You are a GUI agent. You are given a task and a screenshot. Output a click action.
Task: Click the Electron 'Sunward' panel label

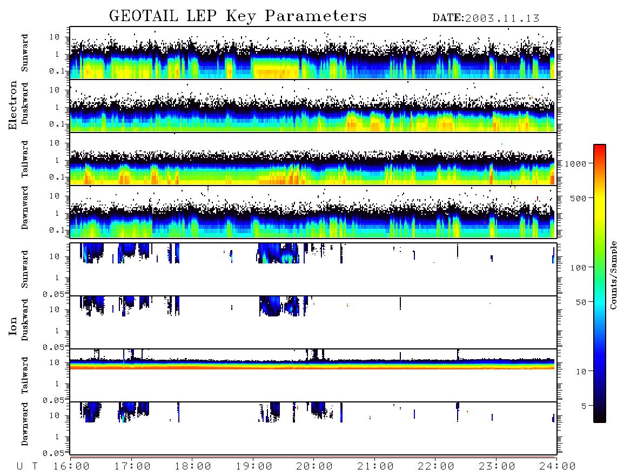point(25,53)
